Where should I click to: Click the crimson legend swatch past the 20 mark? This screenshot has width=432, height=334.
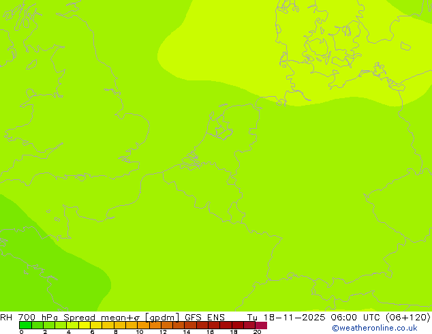(261, 325)
